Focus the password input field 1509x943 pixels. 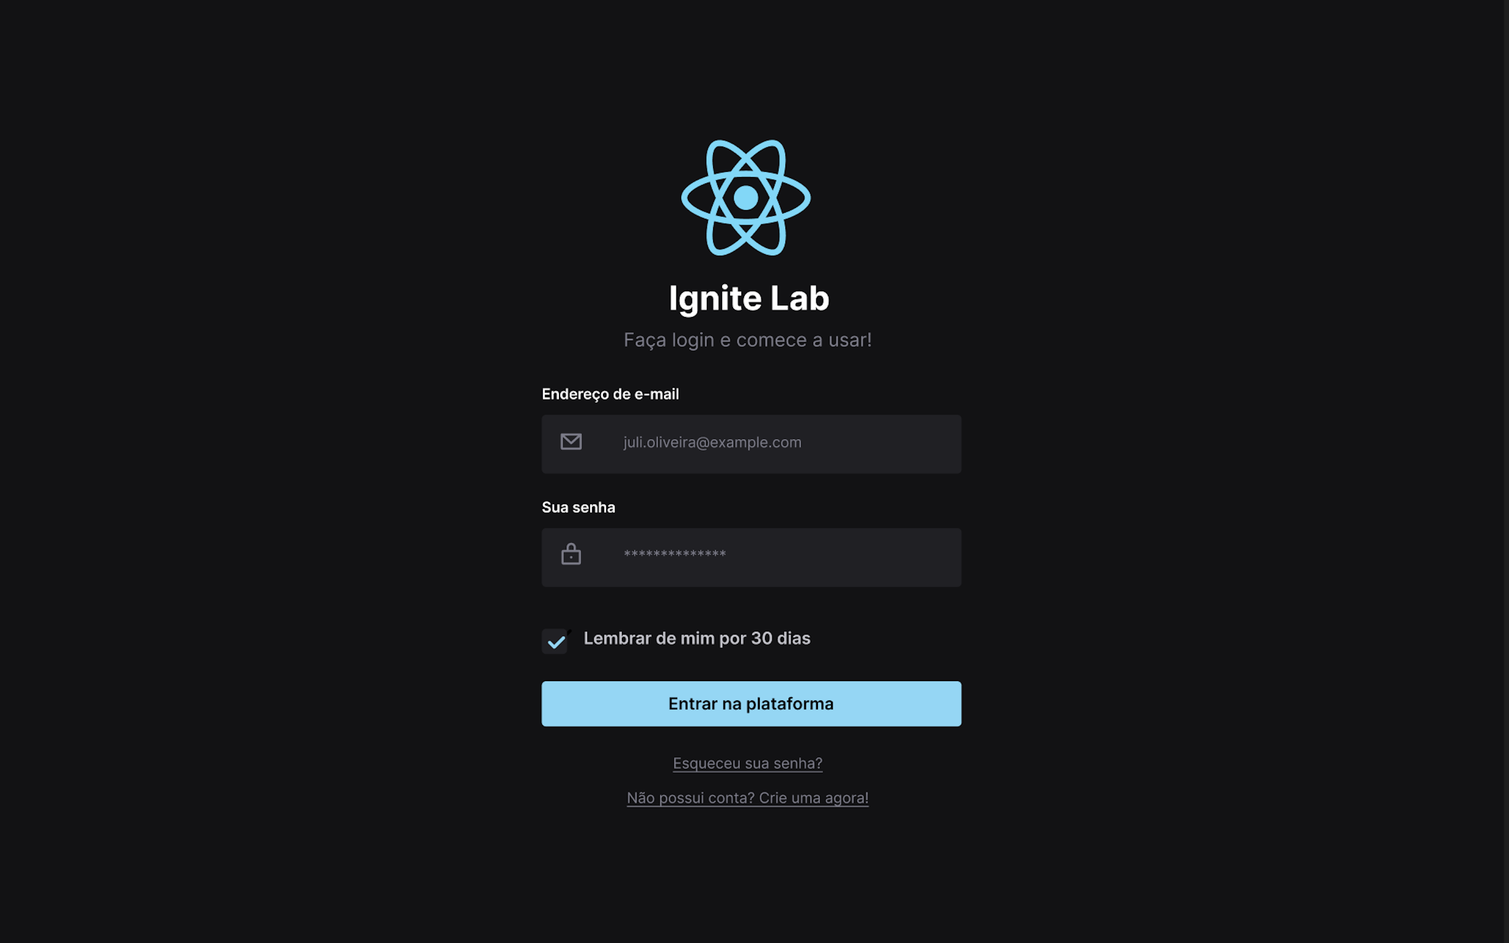(751, 557)
